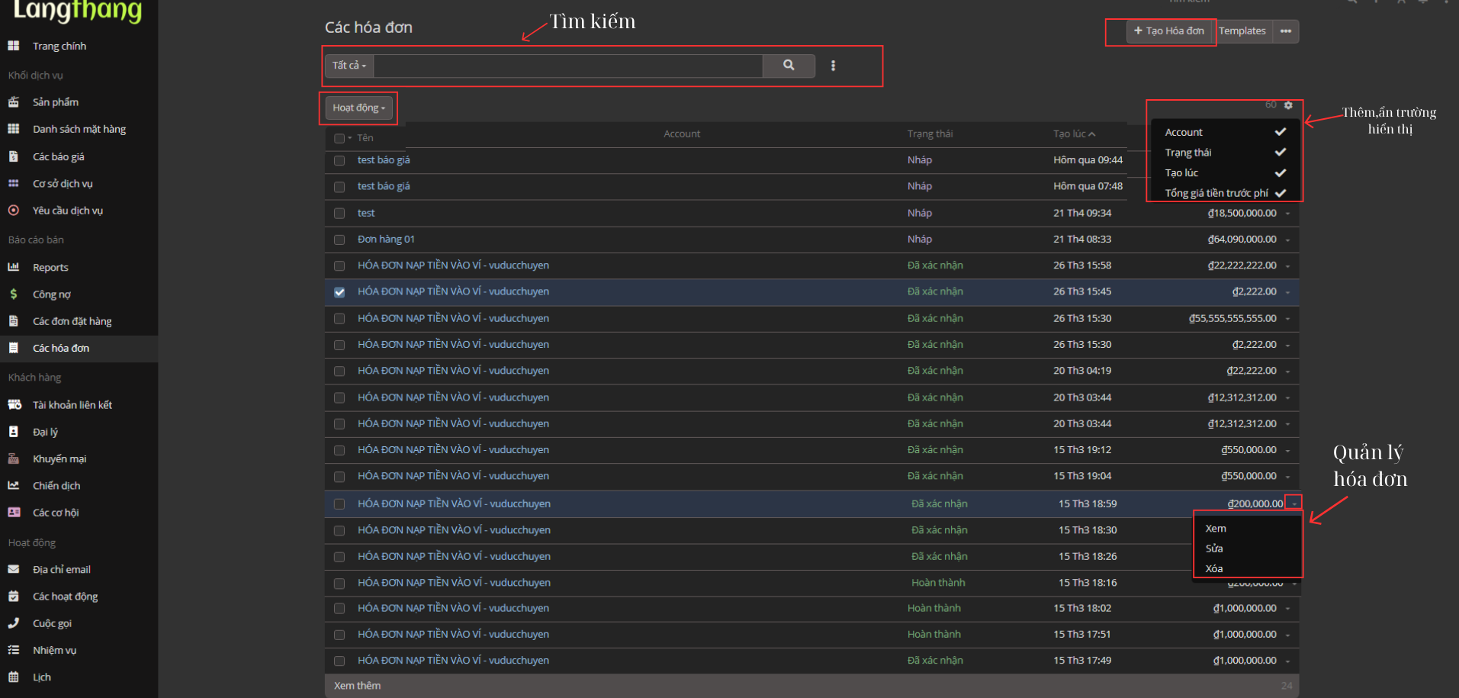
Task: Open the vertical three-dot search options
Action: coord(833,66)
